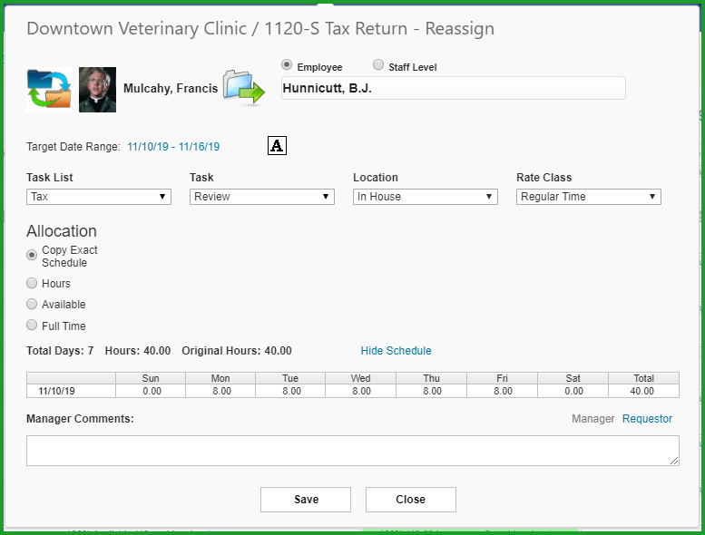Viewport: 705px width, 535px height.
Task: Click the Hide Schedule link
Action: [x=397, y=351]
